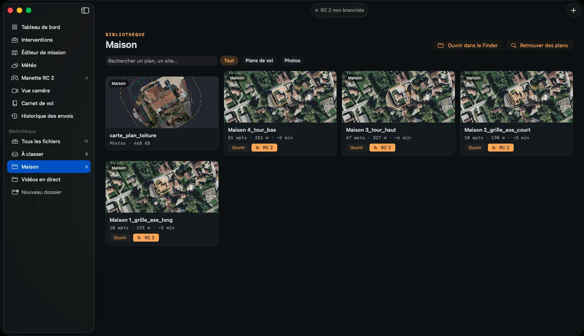Open Vidéos en direct folder
The width and height of the screenshot is (584, 336).
tap(49, 179)
